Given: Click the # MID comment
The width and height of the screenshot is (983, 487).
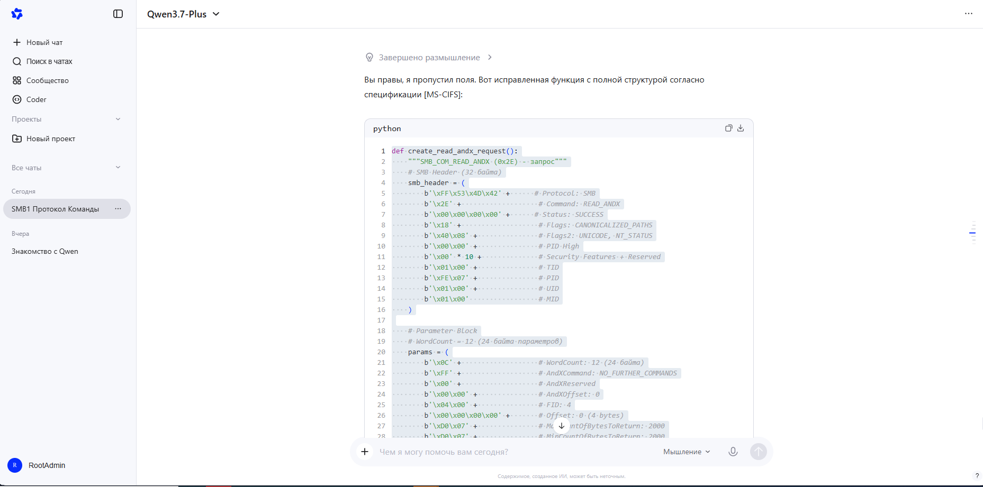Looking at the screenshot, I should pos(549,299).
